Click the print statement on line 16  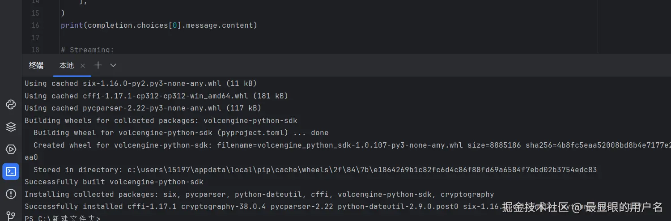[x=159, y=25]
